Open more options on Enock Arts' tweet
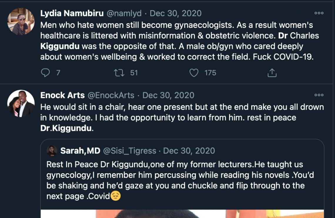Viewport: 335px width, 218px height. click(319, 95)
